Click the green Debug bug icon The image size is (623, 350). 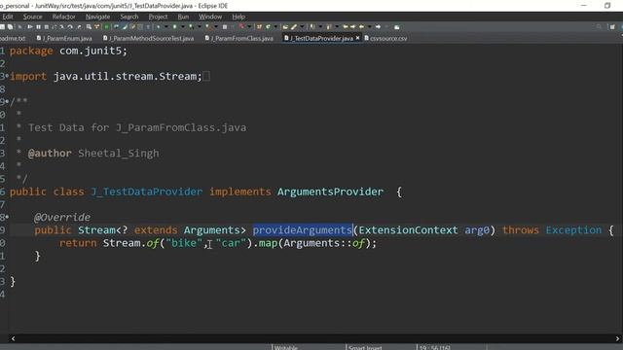tap(158, 26)
